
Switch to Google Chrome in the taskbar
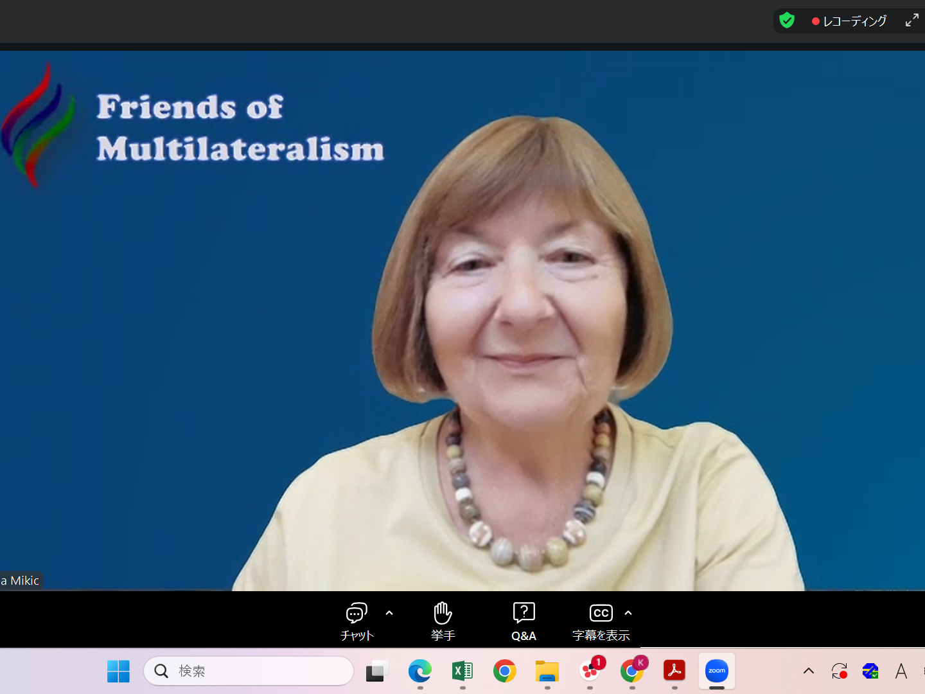(x=505, y=672)
